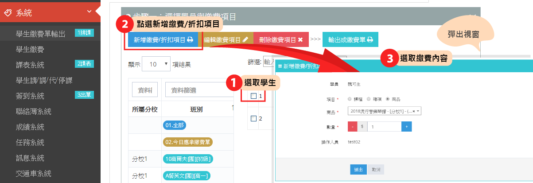This screenshot has width=533, height=183.
Task: Check the checkbox for student row 1
Action: tap(253, 96)
